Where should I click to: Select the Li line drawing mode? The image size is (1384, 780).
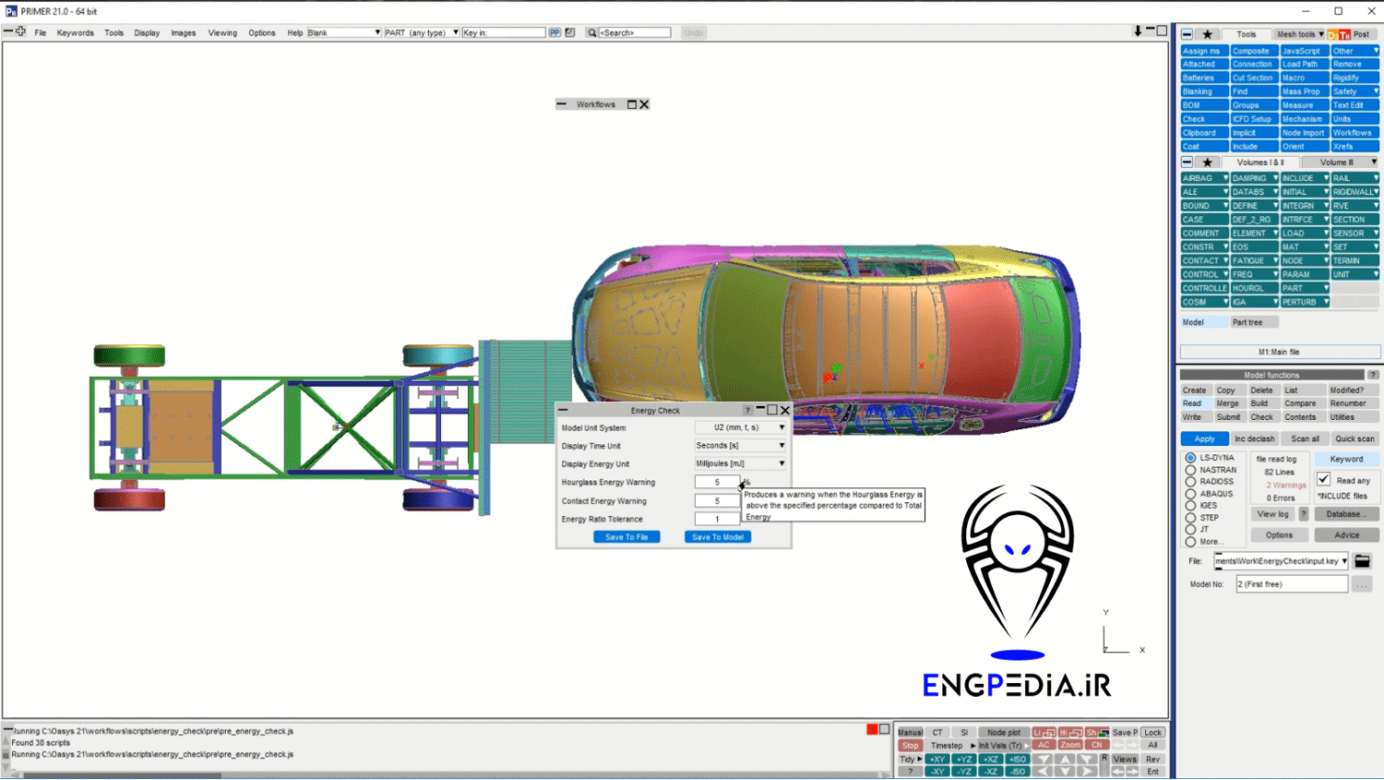pyautogui.click(x=1044, y=733)
